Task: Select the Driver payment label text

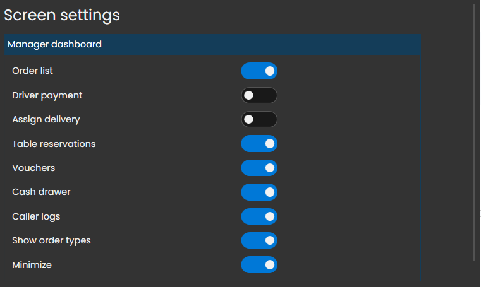Action: click(x=47, y=95)
